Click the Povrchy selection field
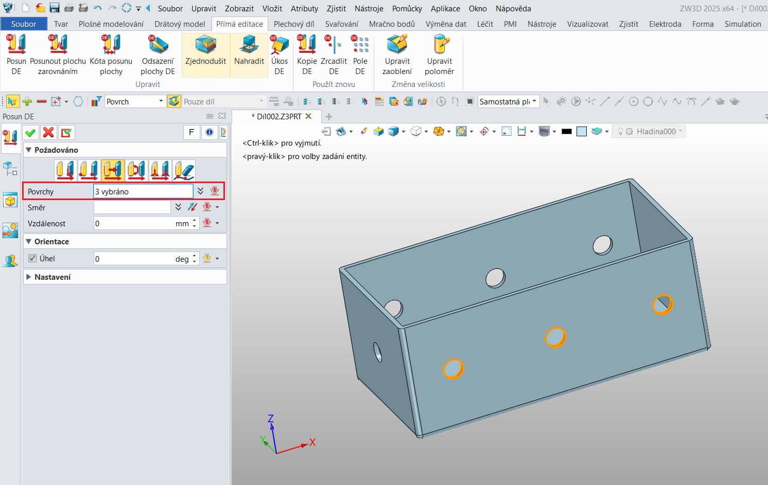768x485 pixels. click(144, 191)
